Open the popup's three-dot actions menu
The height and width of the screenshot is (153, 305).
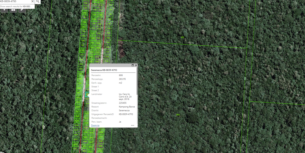click(x=133, y=126)
